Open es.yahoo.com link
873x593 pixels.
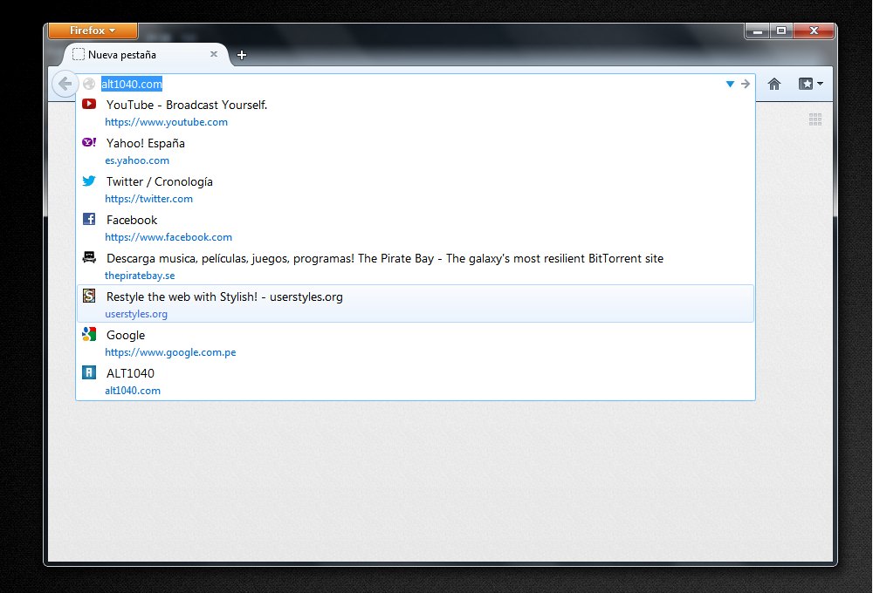[x=137, y=160]
